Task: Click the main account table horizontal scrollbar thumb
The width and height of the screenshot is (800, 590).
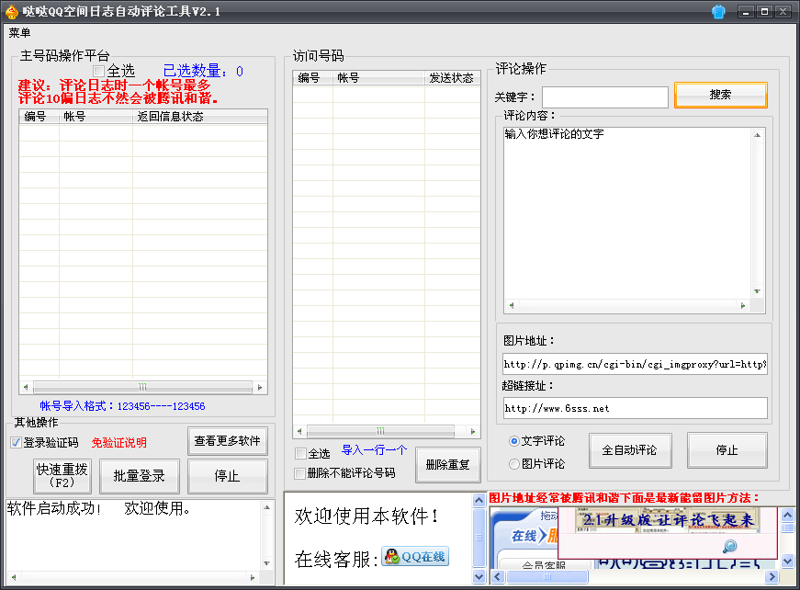Action: (142, 388)
